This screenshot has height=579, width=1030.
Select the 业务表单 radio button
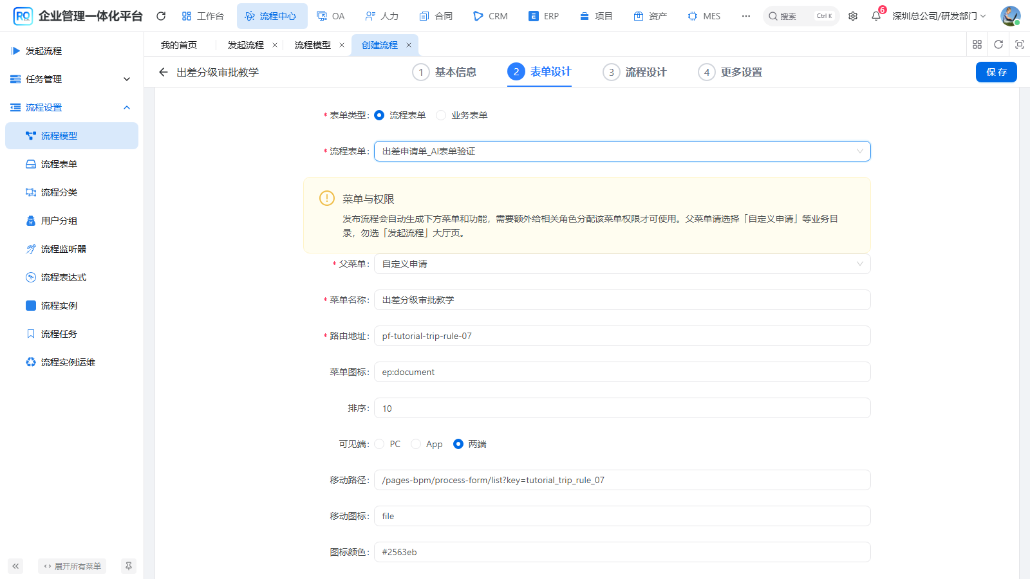point(441,115)
